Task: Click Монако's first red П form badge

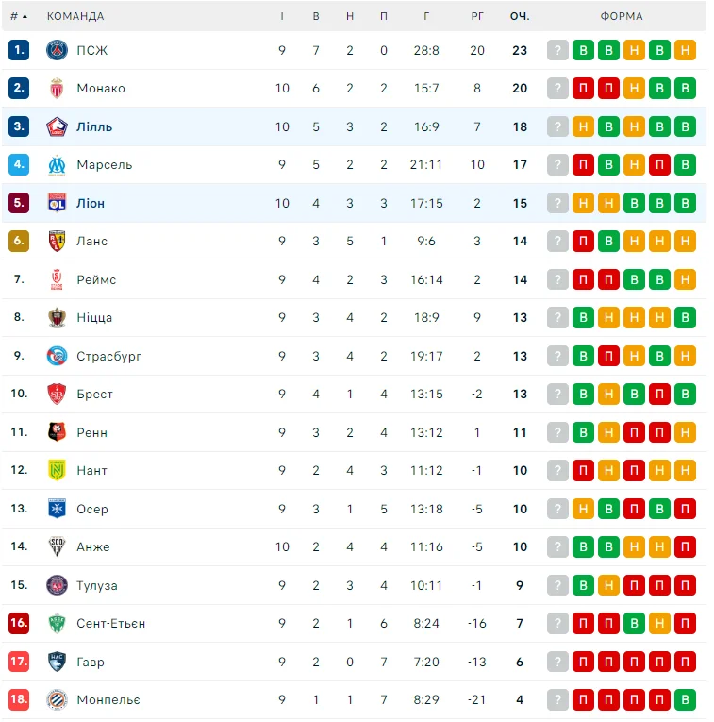Action: [584, 89]
